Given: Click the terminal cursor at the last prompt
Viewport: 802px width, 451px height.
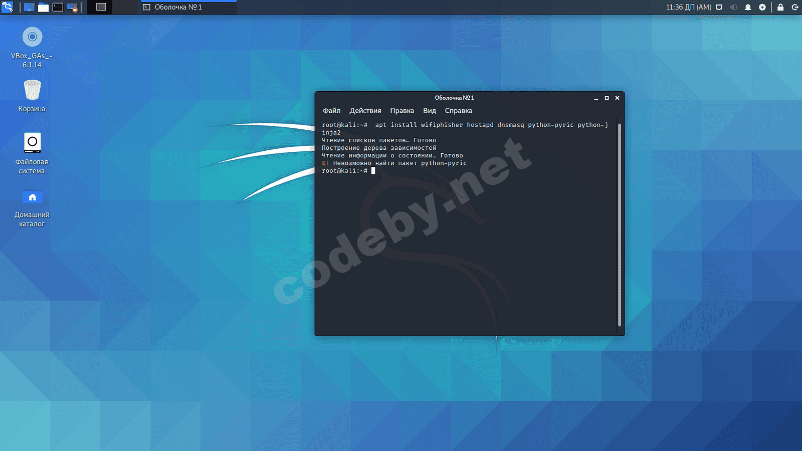Looking at the screenshot, I should tap(373, 171).
